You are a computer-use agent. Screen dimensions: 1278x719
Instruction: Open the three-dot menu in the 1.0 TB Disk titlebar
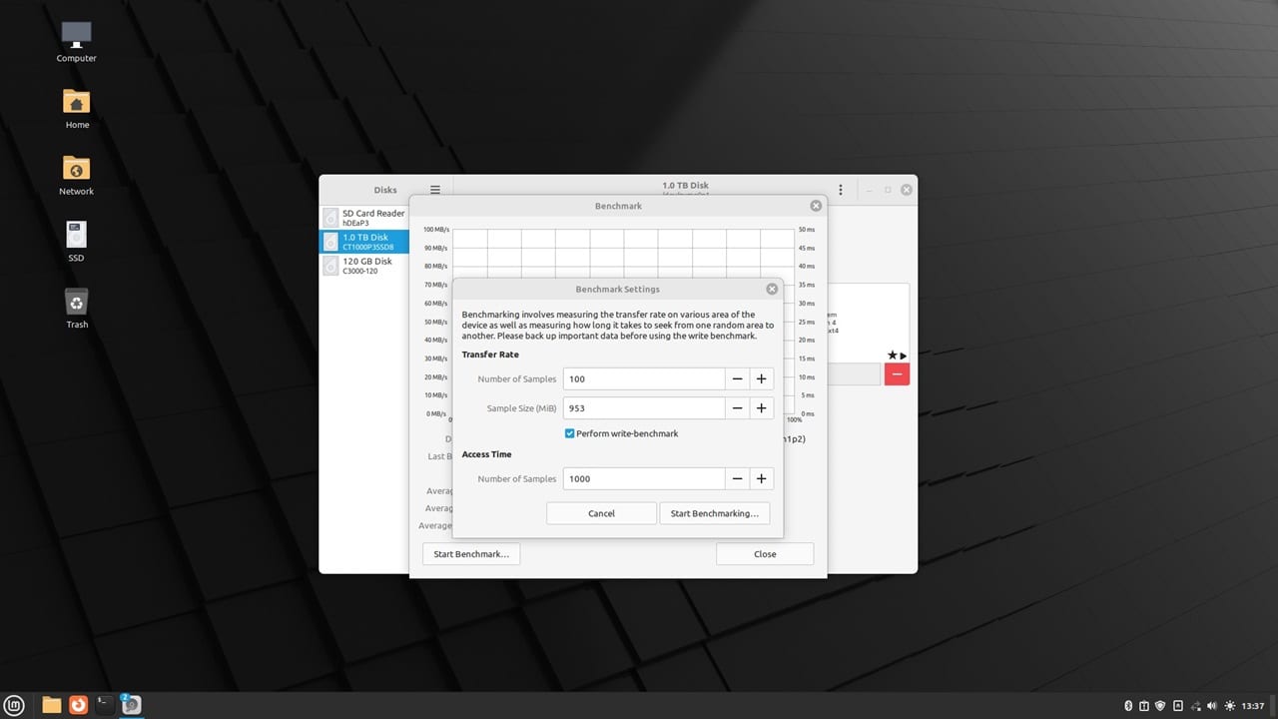point(840,189)
